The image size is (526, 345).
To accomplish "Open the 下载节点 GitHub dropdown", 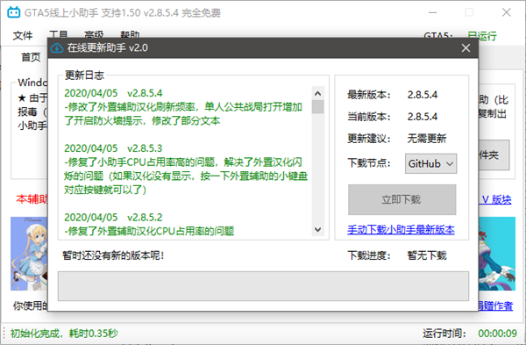I will [x=430, y=163].
